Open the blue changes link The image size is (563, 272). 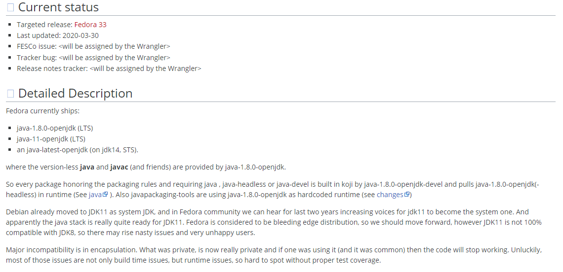(x=390, y=195)
